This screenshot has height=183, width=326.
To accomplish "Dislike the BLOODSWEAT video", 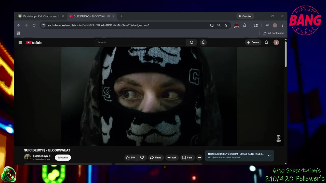I will 142,158.
